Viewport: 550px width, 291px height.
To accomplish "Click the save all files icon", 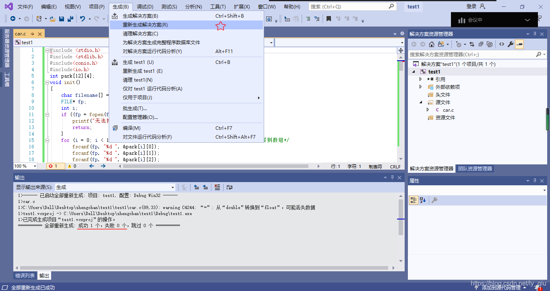I will click(70, 18).
